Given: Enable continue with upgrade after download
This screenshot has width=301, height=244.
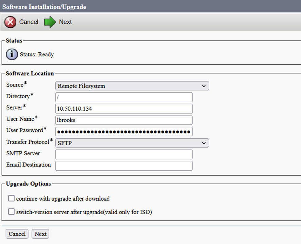Looking at the screenshot, I should tap(11, 198).
